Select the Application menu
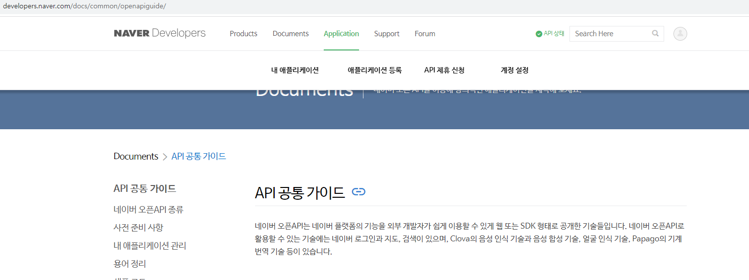Viewport: 749px width, 280px height. click(341, 34)
